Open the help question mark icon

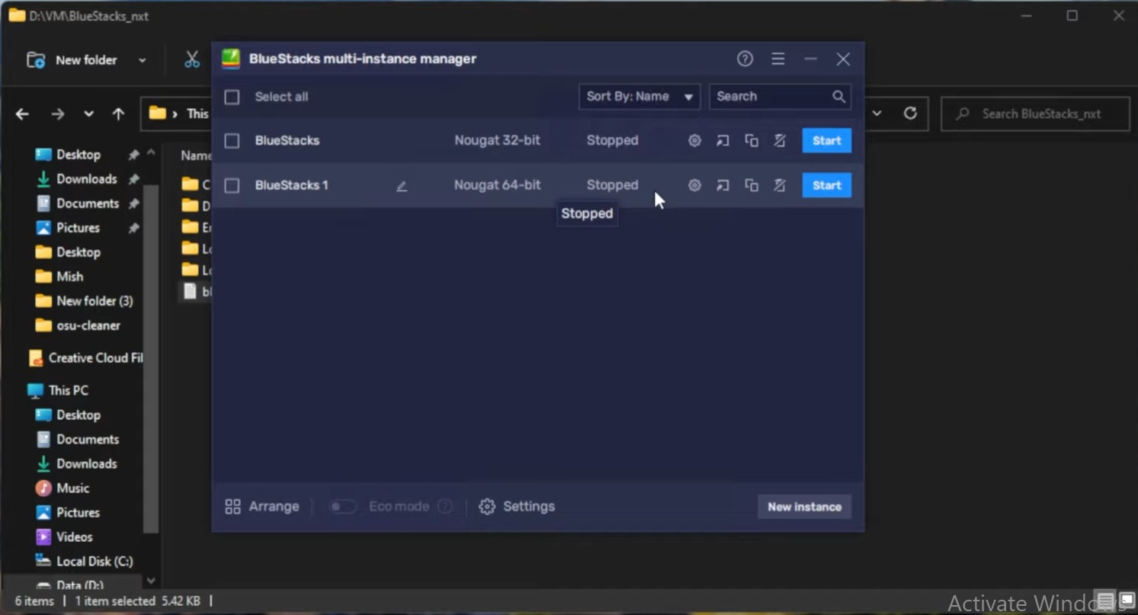[745, 59]
